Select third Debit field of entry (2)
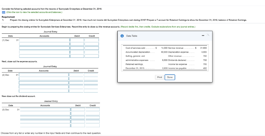This screenshot has height=136, width=265. click(x=76, y=83)
